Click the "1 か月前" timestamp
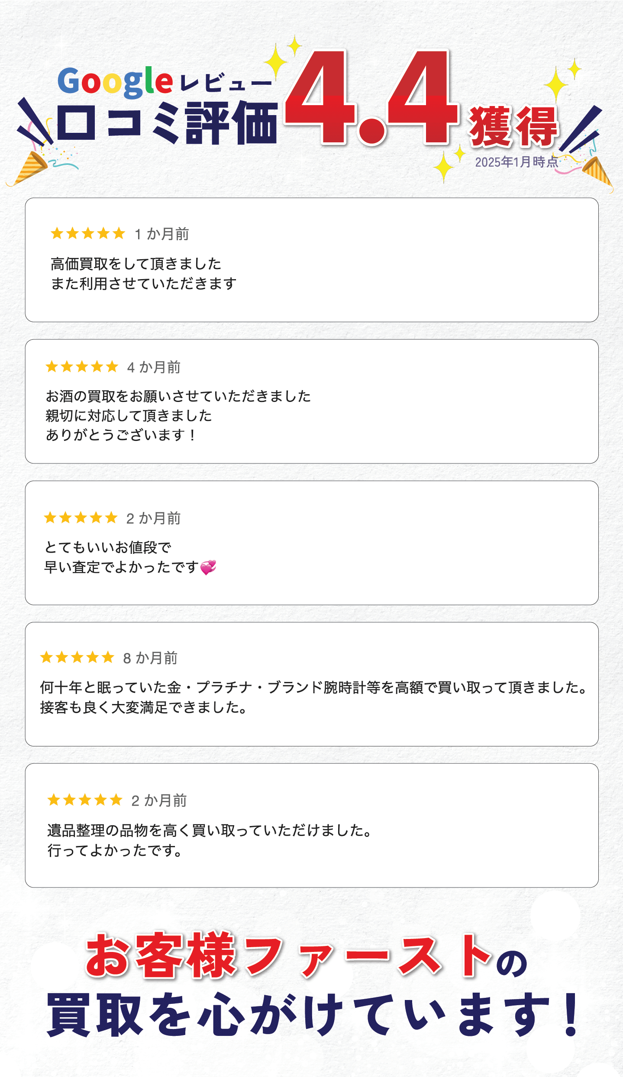Viewport: 623px width, 1077px height. pyautogui.click(x=162, y=234)
